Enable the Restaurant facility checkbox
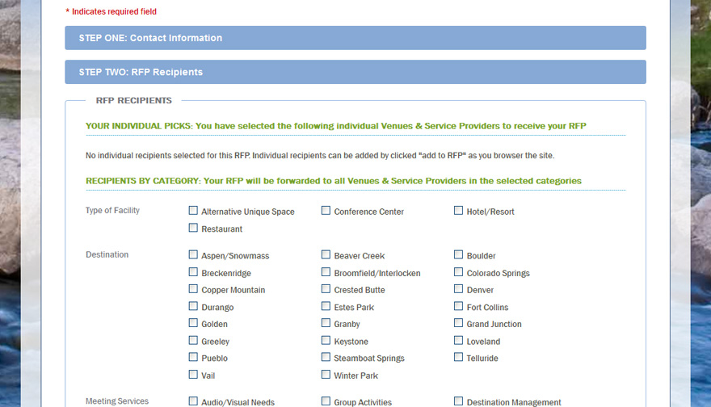This screenshot has height=407, width=711. click(x=193, y=228)
